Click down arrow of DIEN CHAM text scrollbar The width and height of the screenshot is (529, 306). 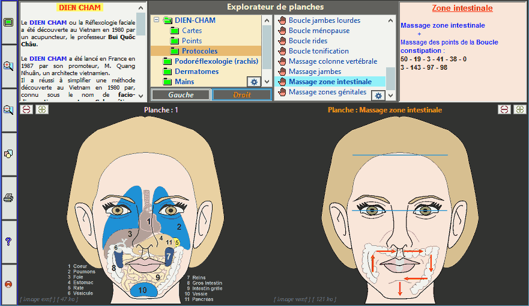click(141, 96)
